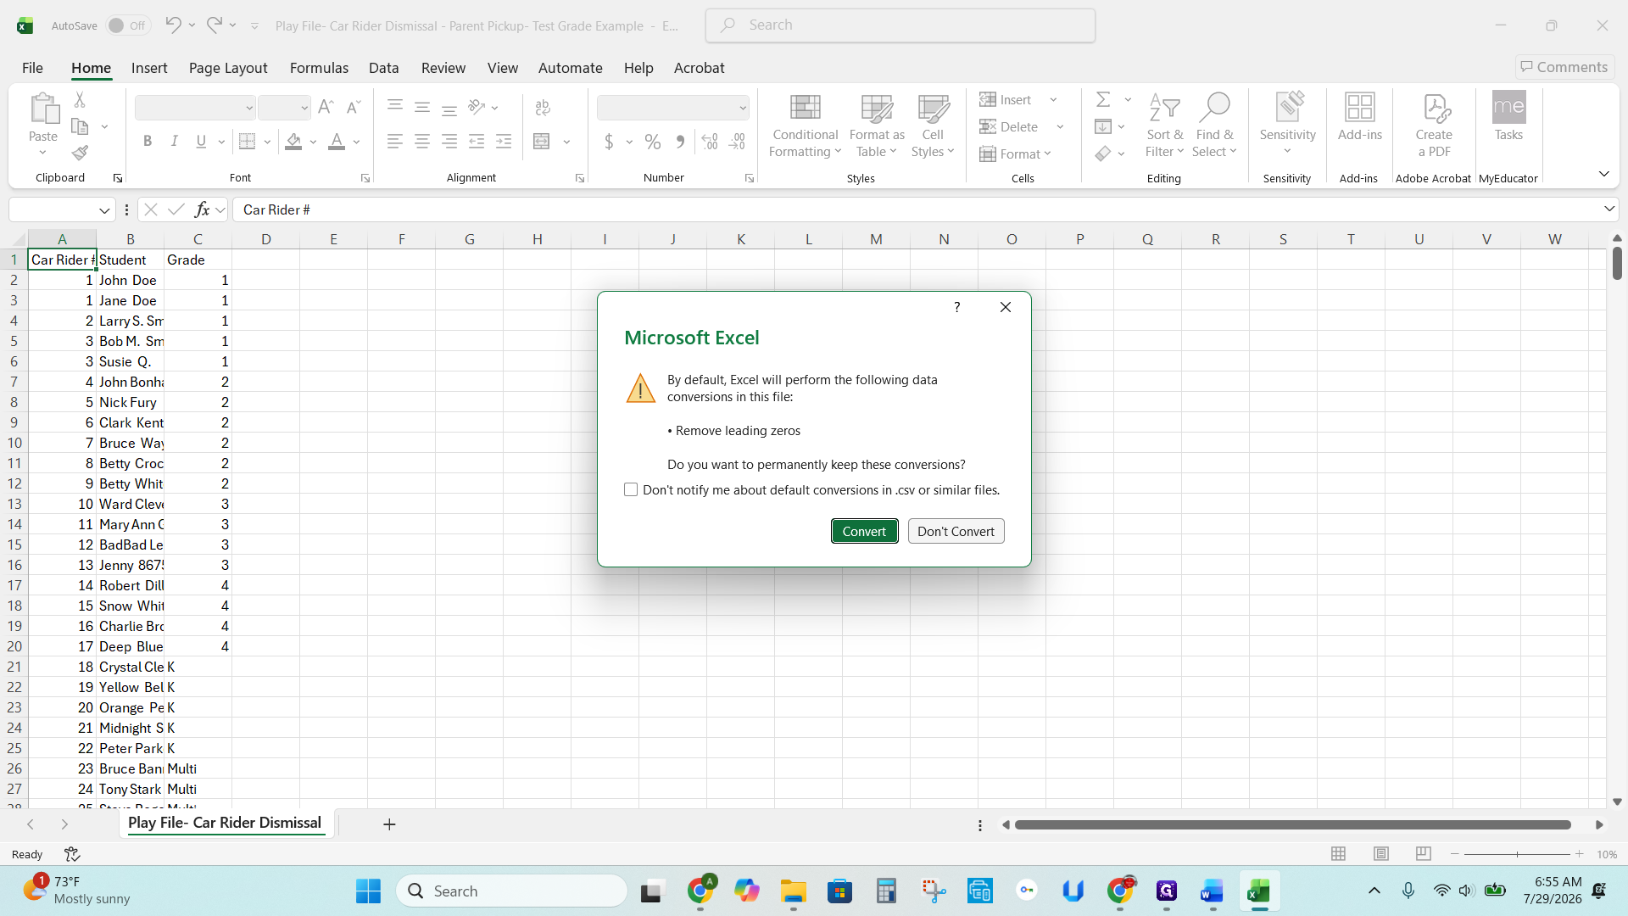Click the Excel search box
This screenshot has width=1628, height=916.
click(x=900, y=25)
